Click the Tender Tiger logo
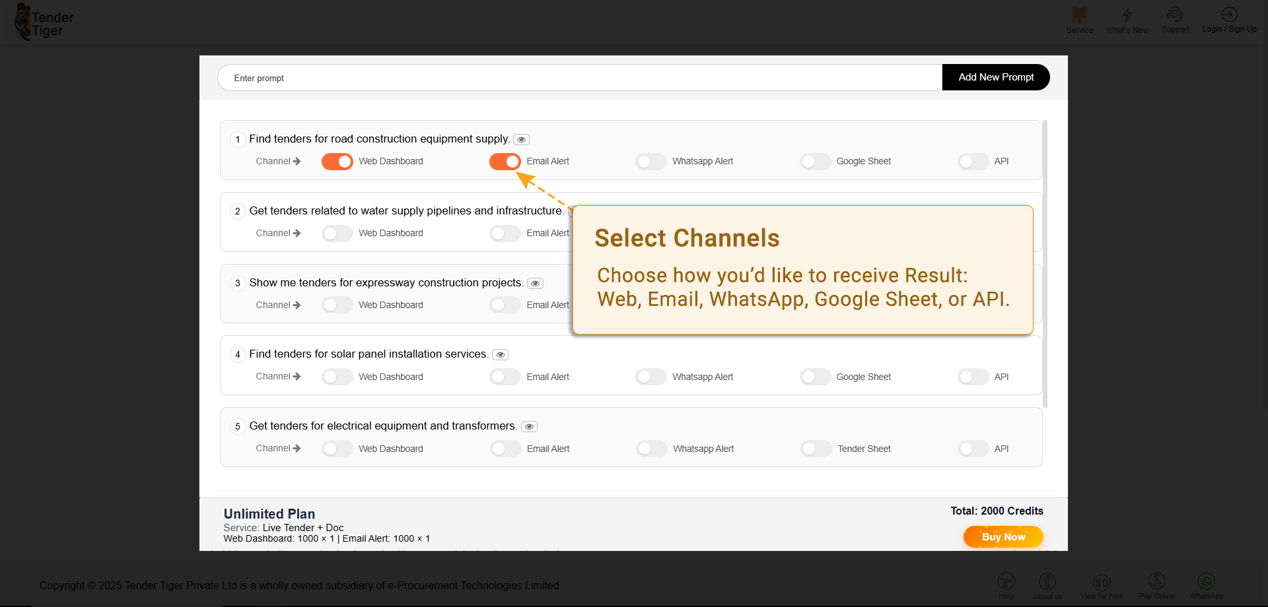 (x=44, y=22)
